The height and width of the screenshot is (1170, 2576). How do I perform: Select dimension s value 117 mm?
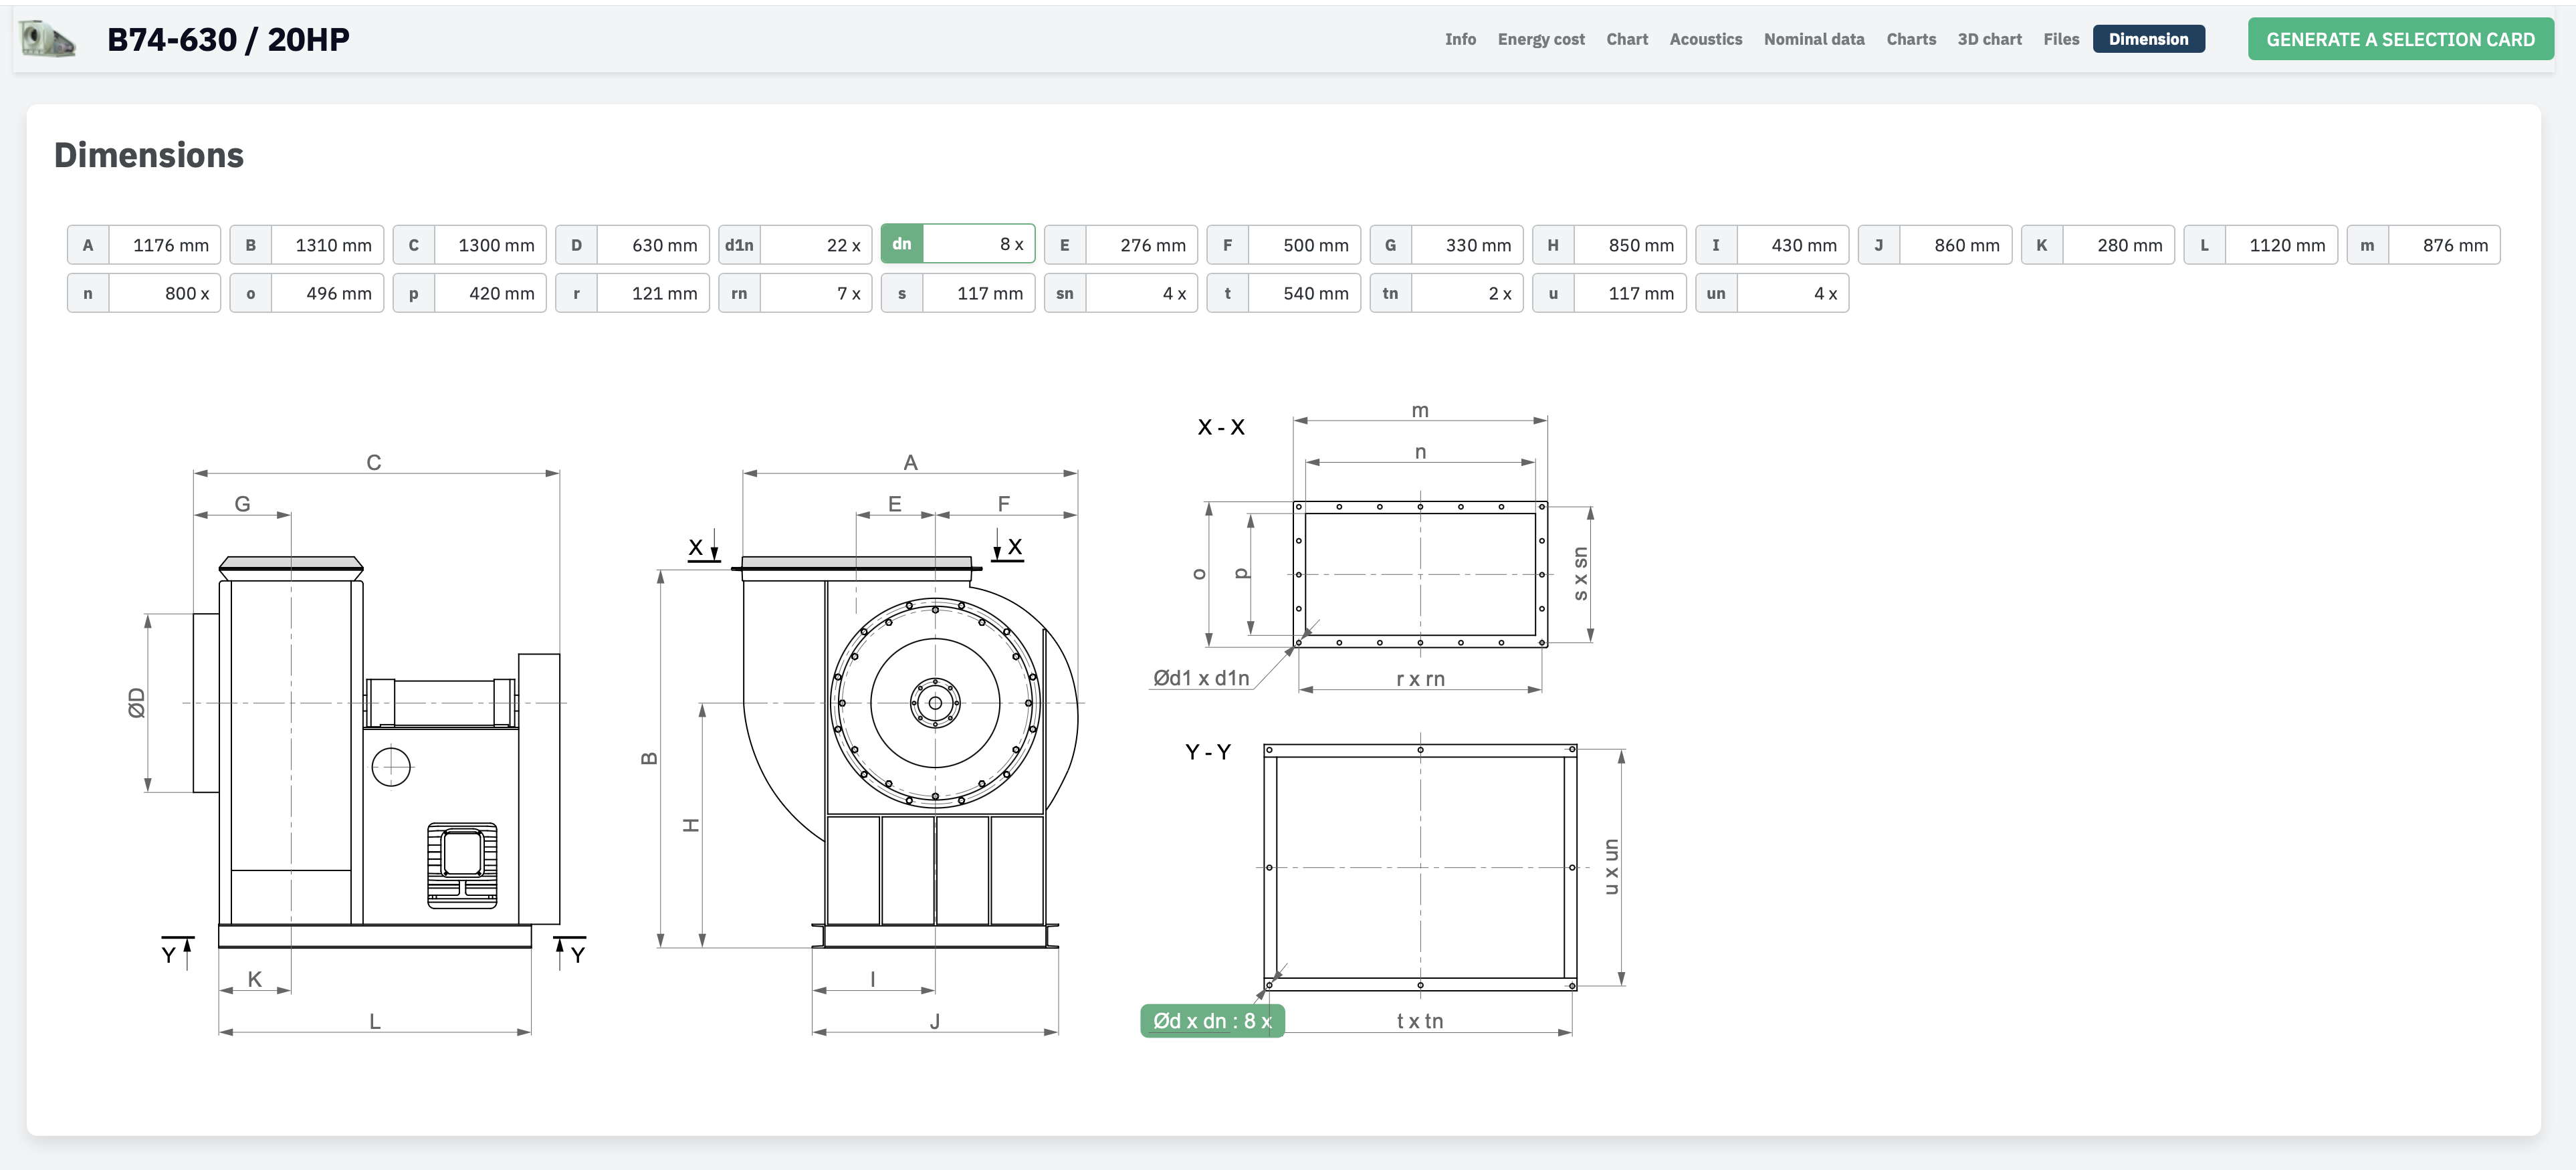point(958,293)
